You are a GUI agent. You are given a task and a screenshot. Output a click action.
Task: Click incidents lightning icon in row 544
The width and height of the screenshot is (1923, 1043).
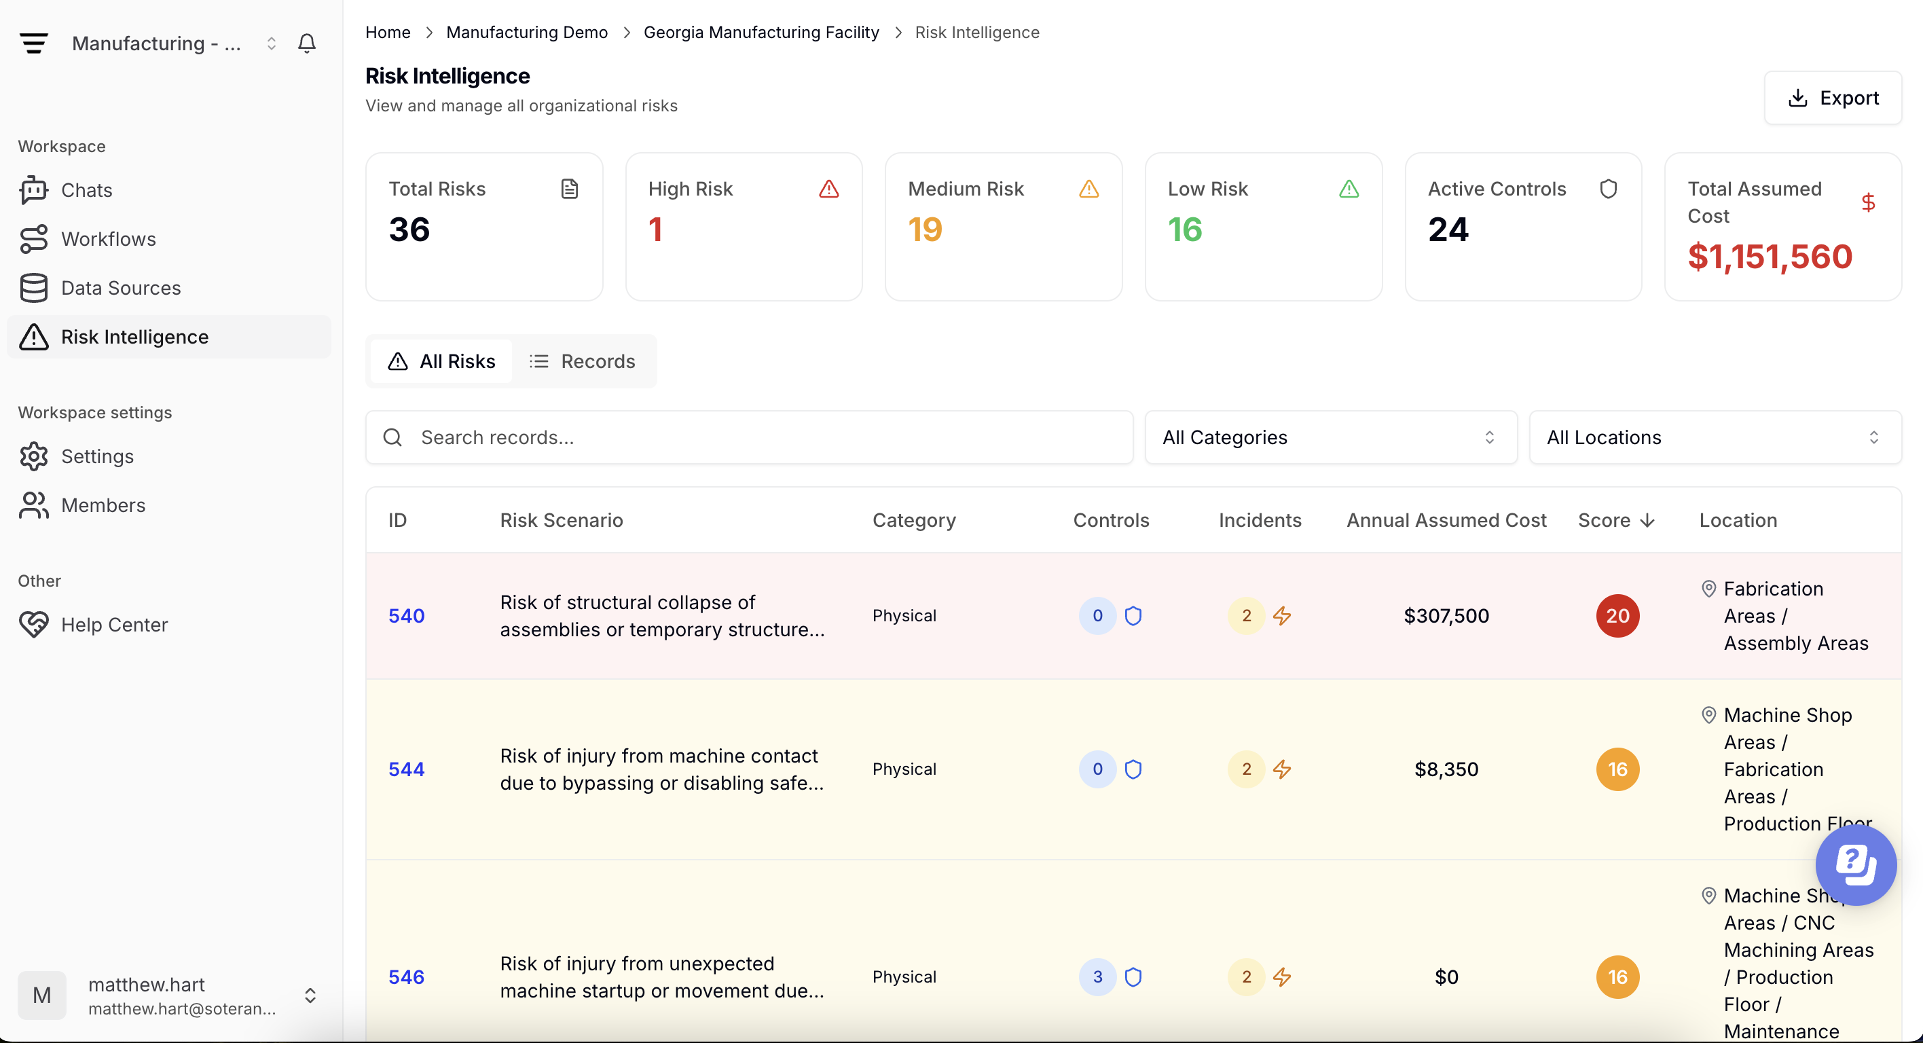coord(1282,770)
